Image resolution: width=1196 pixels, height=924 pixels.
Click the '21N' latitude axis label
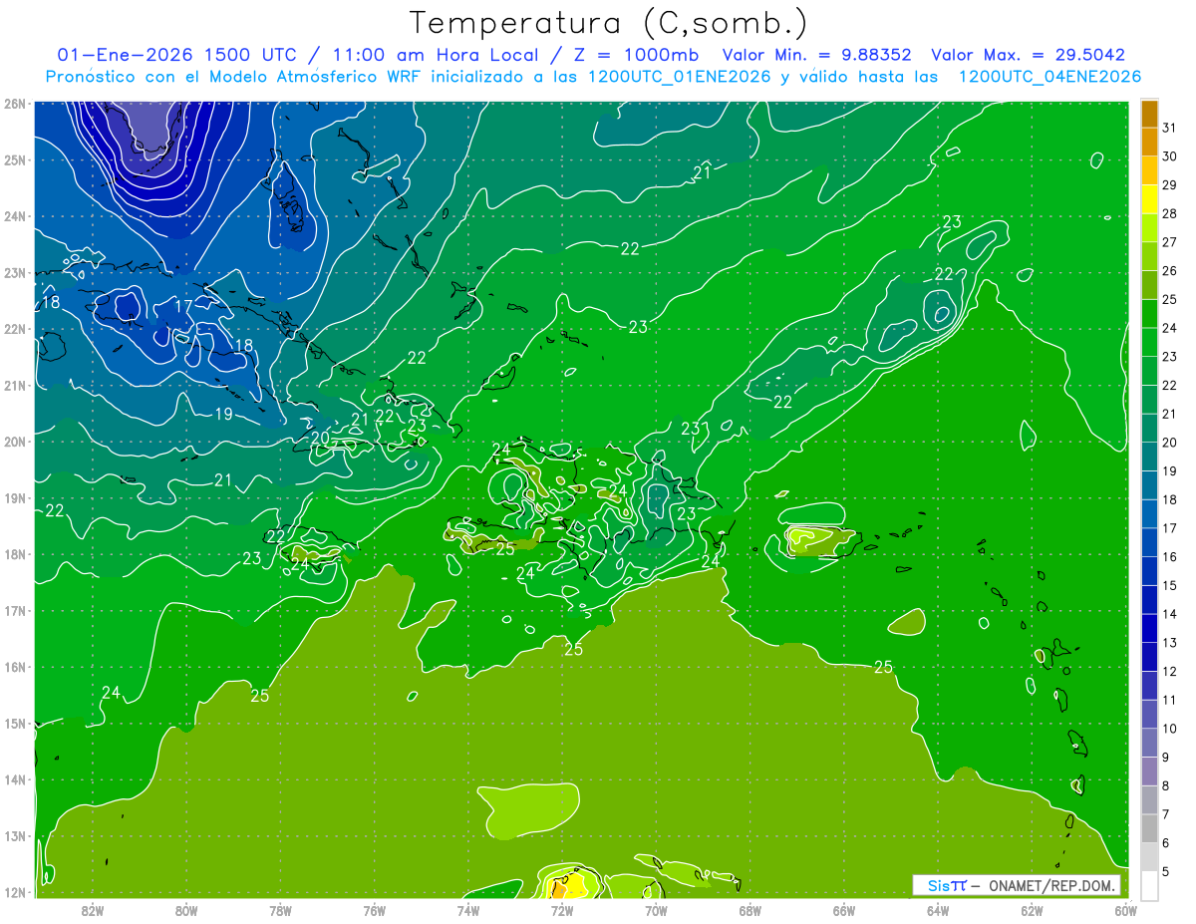tap(15, 386)
